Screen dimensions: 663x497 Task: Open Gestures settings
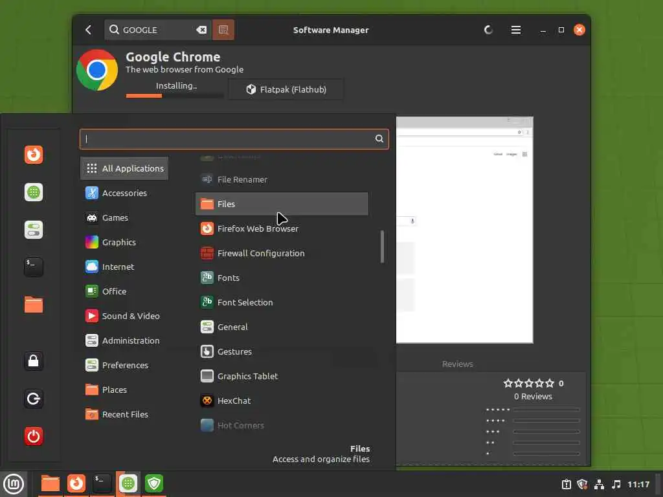(x=282, y=351)
